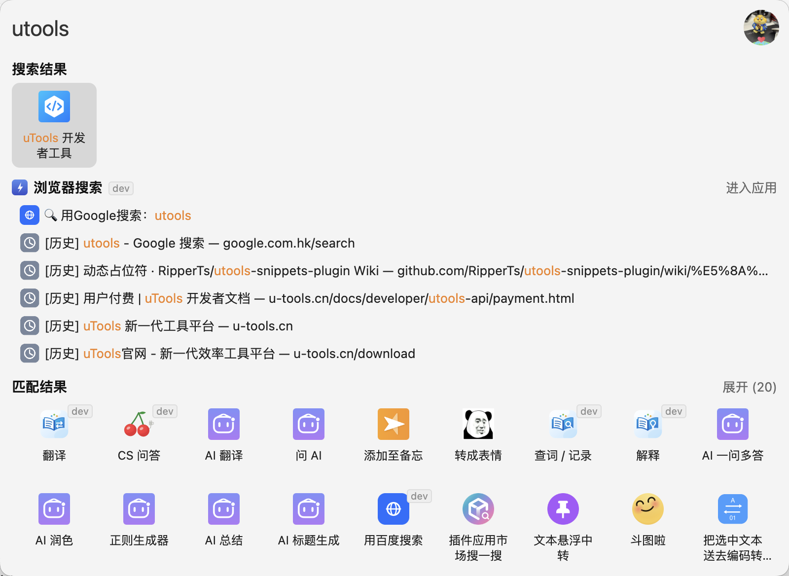789x576 pixels.
Task: Open the 翻译 plugin icon
Action: (54, 424)
